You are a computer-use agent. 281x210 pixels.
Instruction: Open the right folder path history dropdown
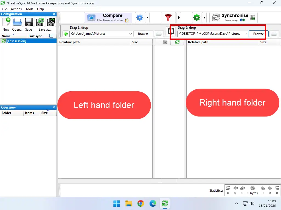coord(246,34)
